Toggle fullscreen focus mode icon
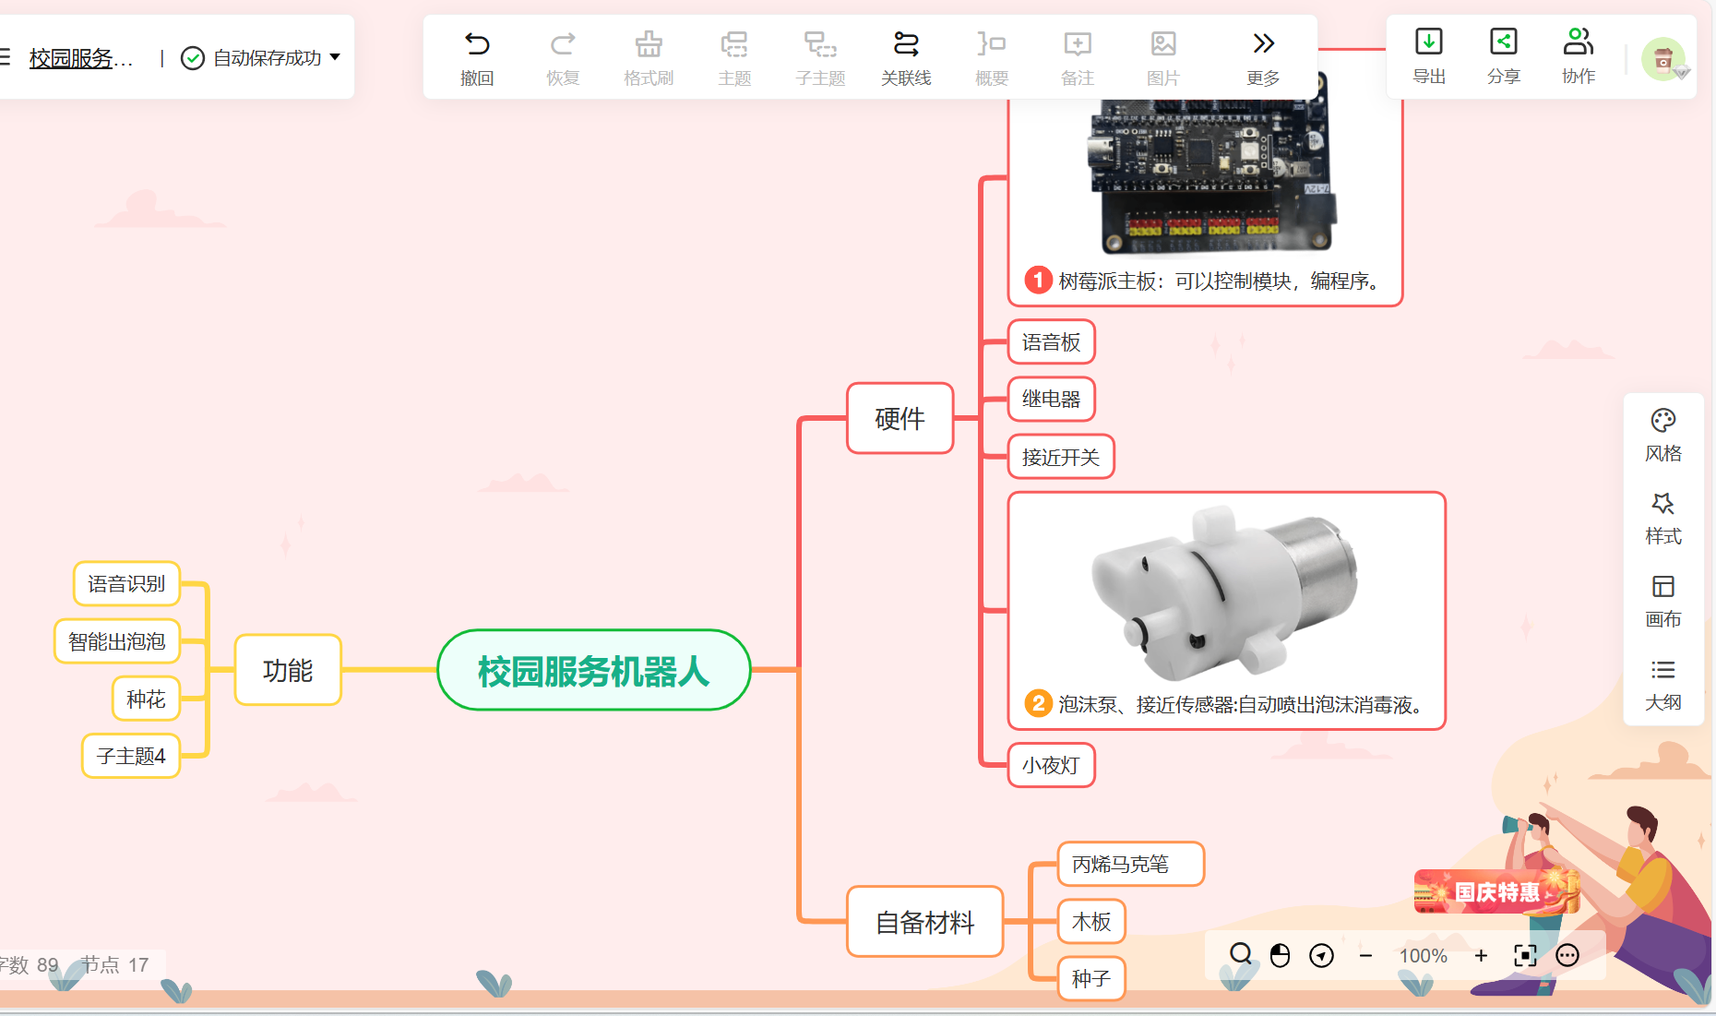 pyautogui.click(x=1525, y=955)
